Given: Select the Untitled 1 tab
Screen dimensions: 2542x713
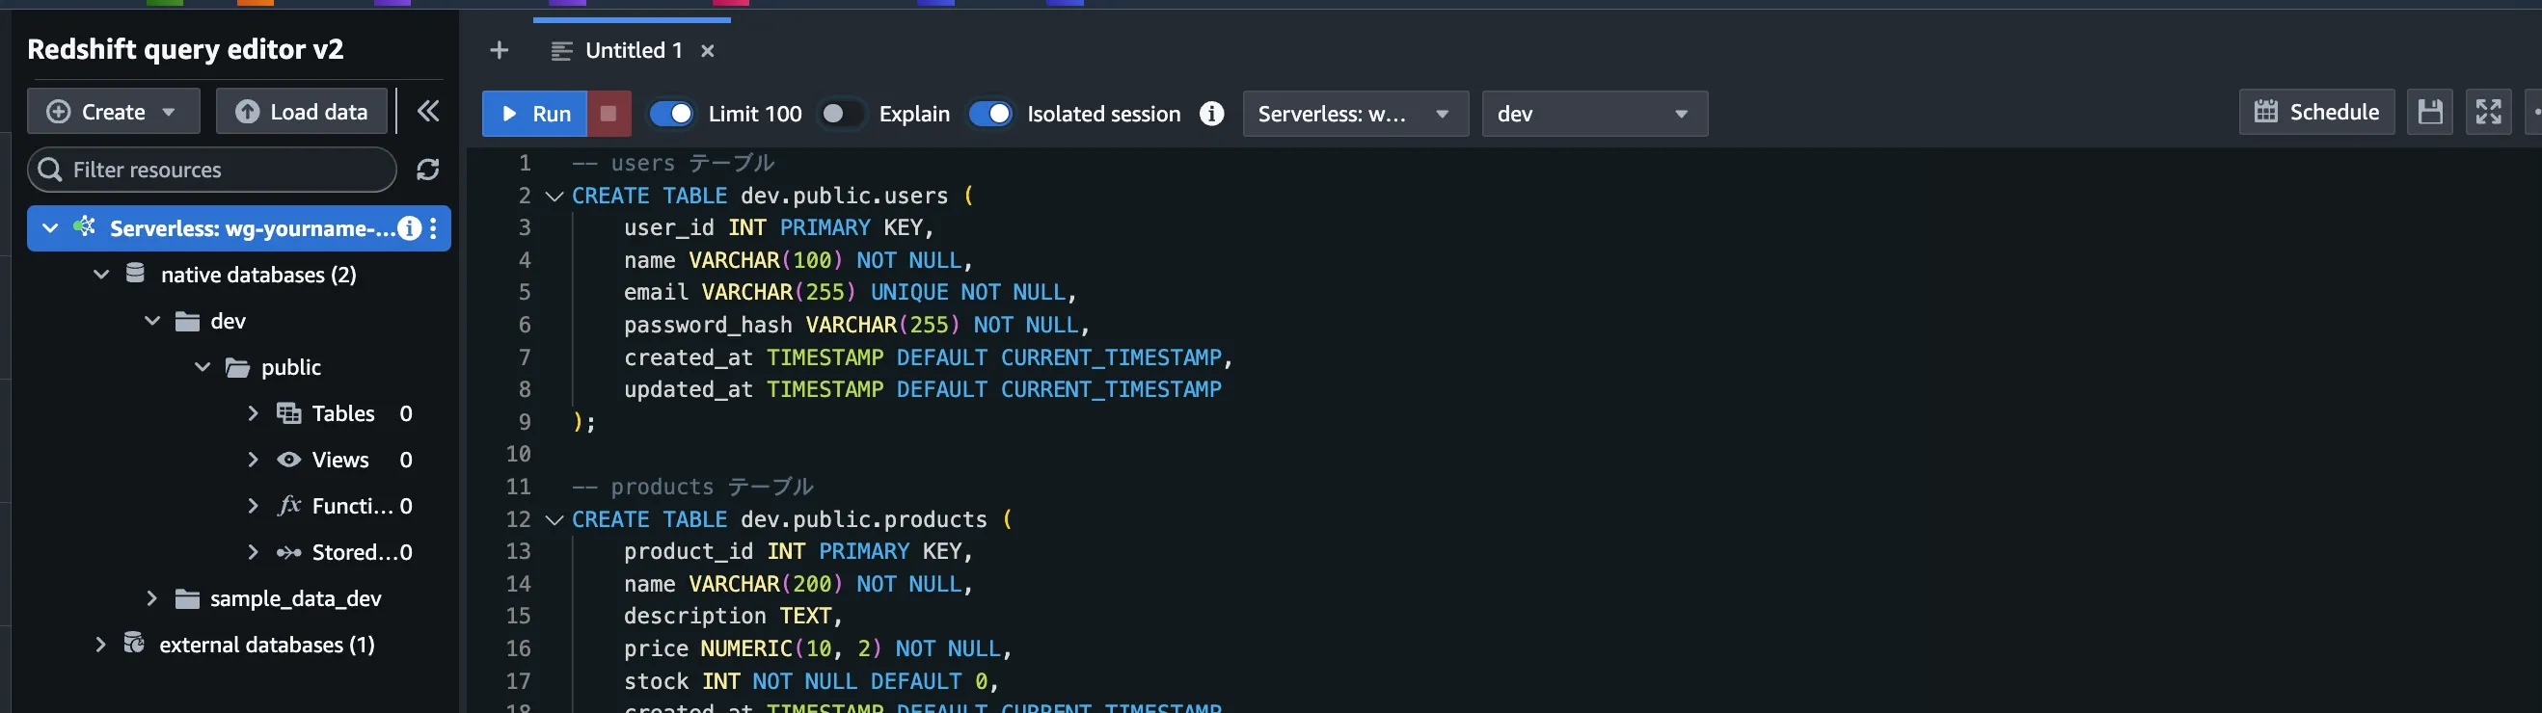Looking at the screenshot, I should coord(633,50).
